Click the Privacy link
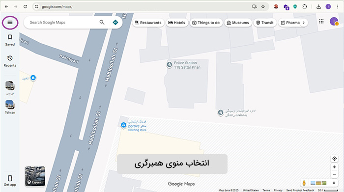 click(x=278, y=190)
